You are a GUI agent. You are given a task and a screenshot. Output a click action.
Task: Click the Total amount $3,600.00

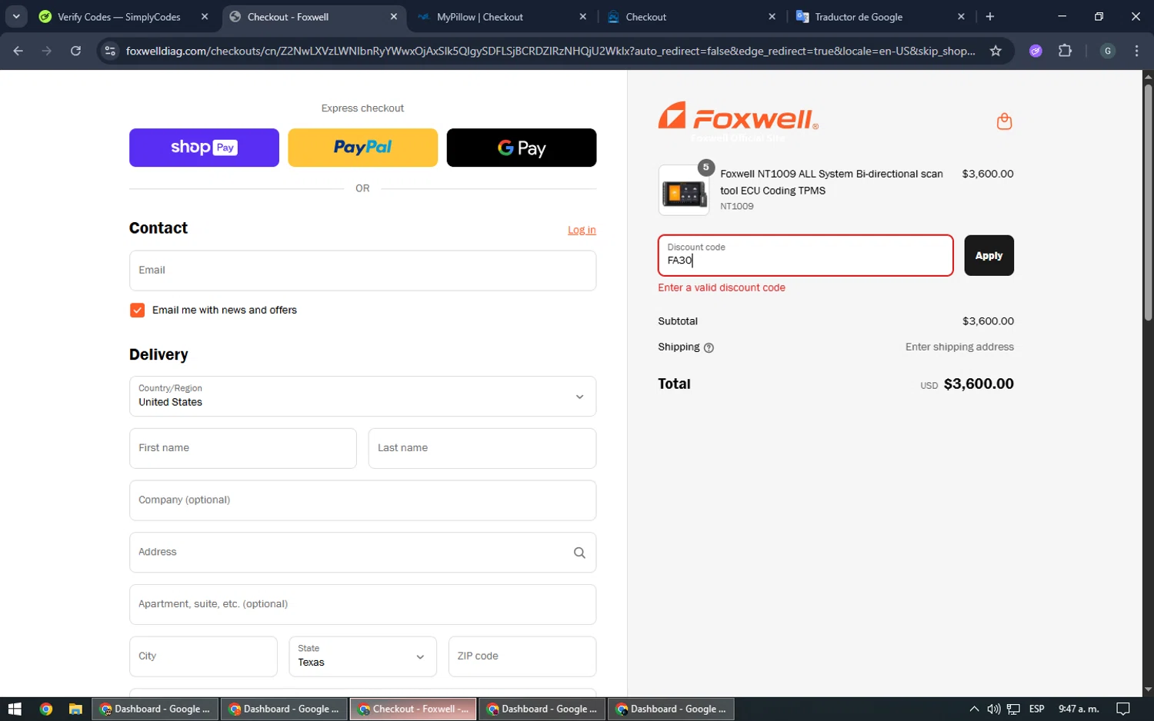coord(979,384)
